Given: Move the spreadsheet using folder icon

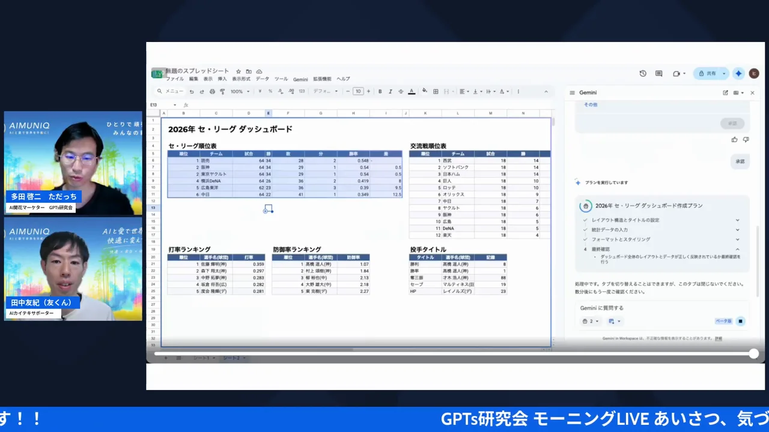Looking at the screenshot, I should (x=249, y=71).
